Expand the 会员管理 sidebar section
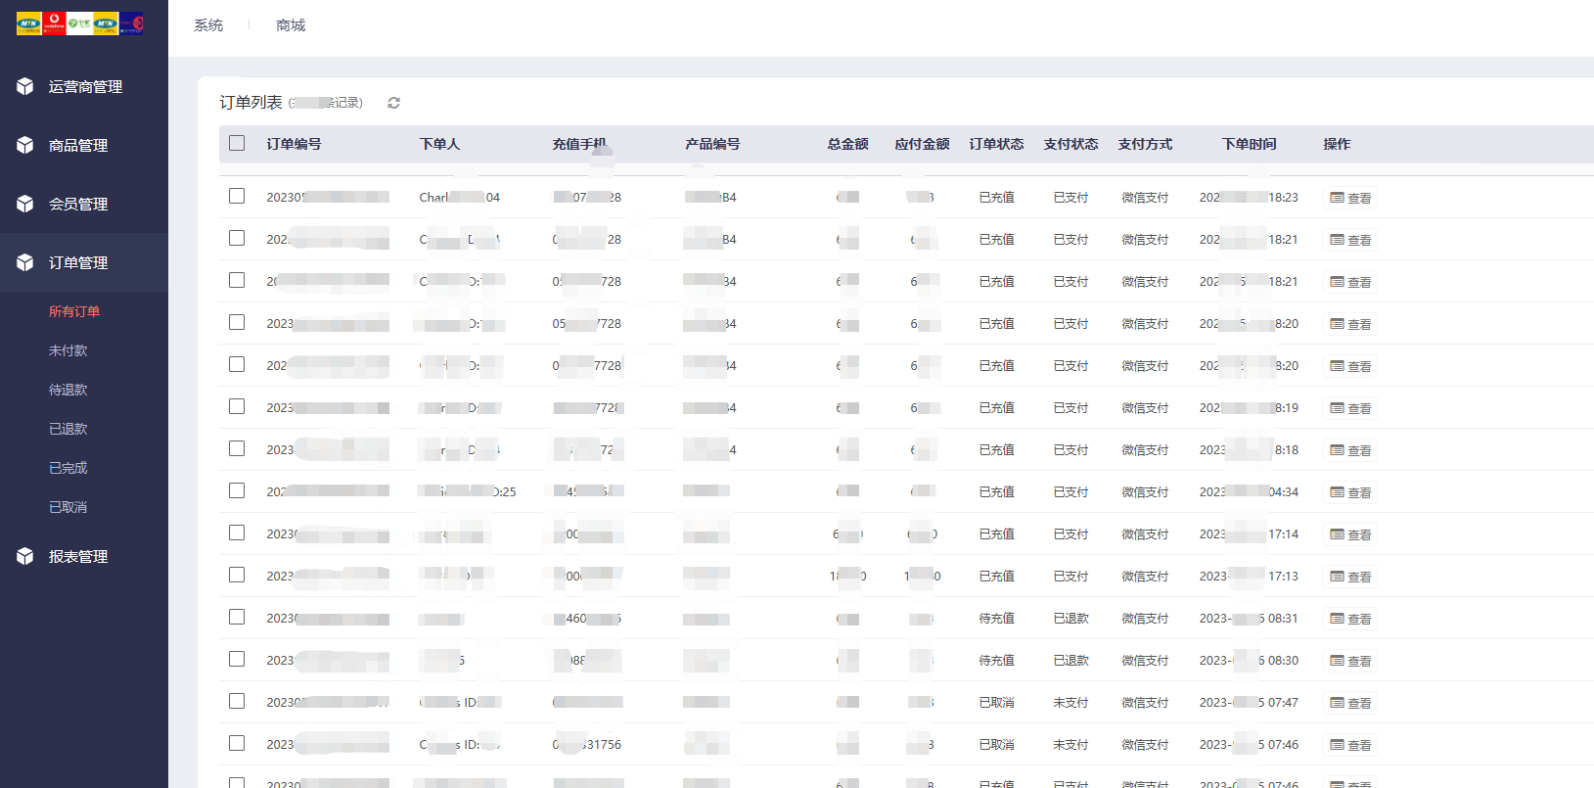1594x788 pixels. pos(84,204)
